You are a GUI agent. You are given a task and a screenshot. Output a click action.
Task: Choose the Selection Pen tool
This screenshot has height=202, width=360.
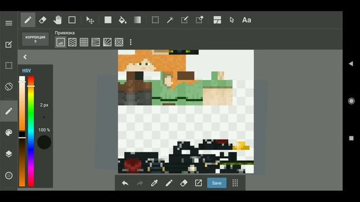[184, 20]
